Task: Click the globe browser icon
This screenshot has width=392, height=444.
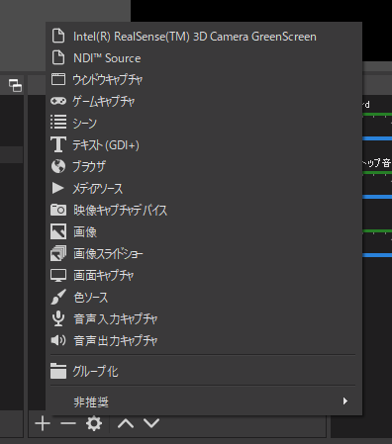Action: [58, 166]
